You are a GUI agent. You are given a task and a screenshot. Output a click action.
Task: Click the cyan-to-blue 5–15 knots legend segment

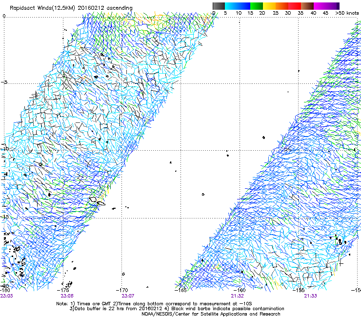point(238,6)
